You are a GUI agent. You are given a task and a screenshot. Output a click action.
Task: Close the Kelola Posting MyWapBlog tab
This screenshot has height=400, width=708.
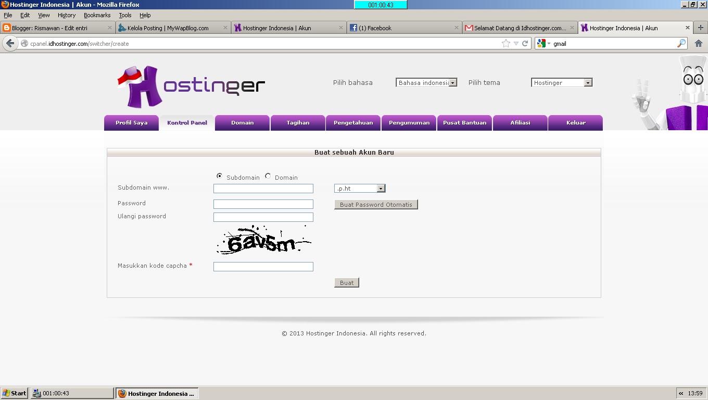point(225,28)
